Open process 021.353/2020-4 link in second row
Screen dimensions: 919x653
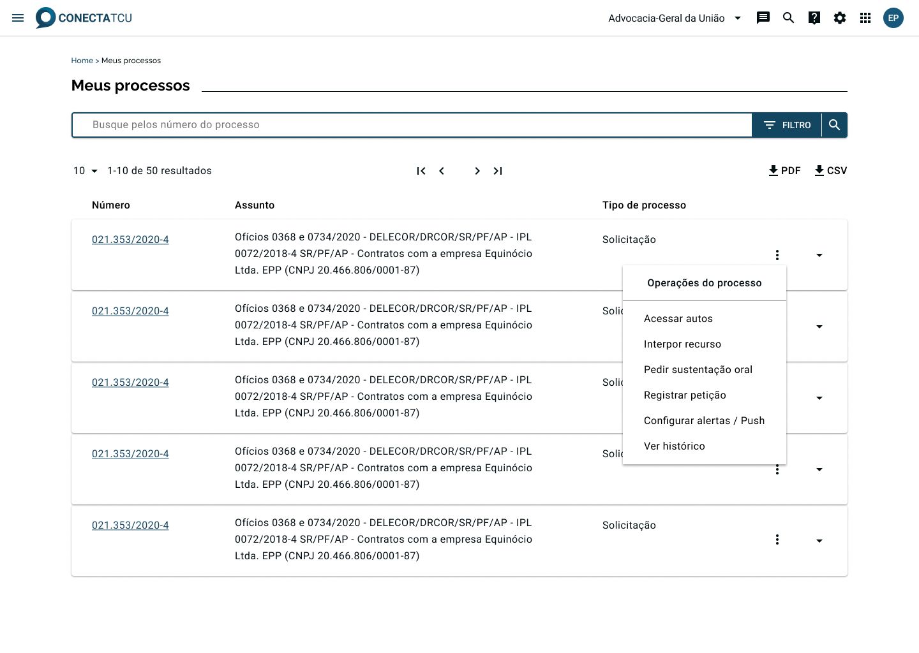[x=130, y=311]
